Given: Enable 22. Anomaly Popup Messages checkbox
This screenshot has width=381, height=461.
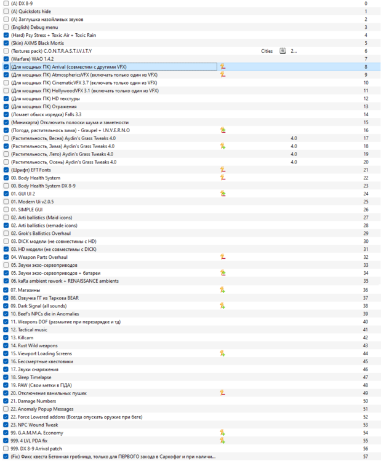Looking at the screenshot, I should pos(6,409).
